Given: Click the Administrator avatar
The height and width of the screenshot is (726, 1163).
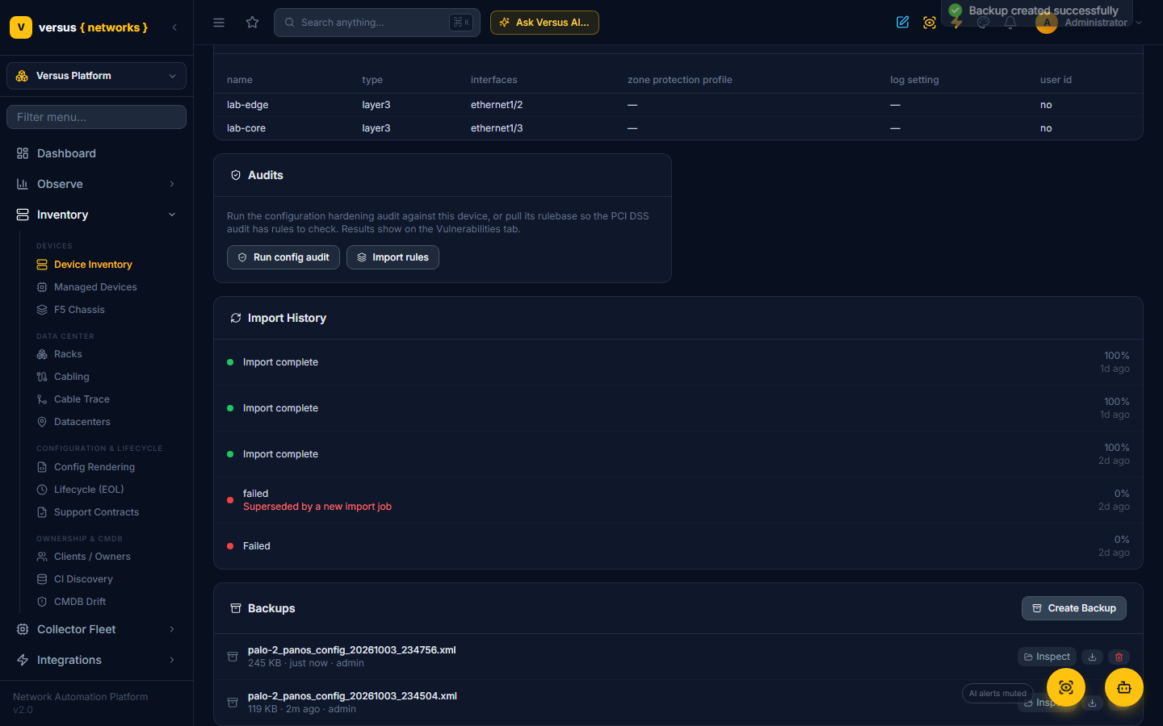Looking at the screenshot, I should [x=1047, y=23].
